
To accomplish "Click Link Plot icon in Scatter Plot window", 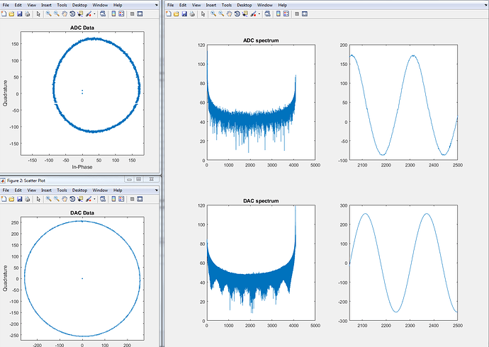I will click(x=103, y=199).
